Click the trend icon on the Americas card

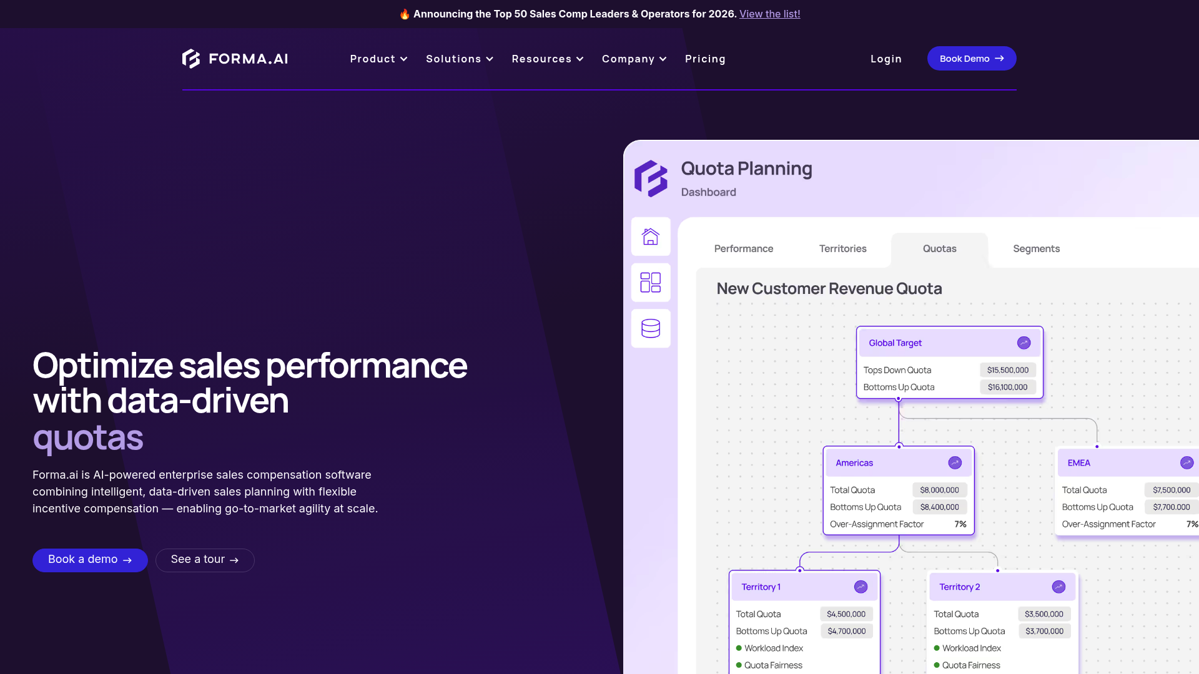pyautogui.click(x=955, y=462)
